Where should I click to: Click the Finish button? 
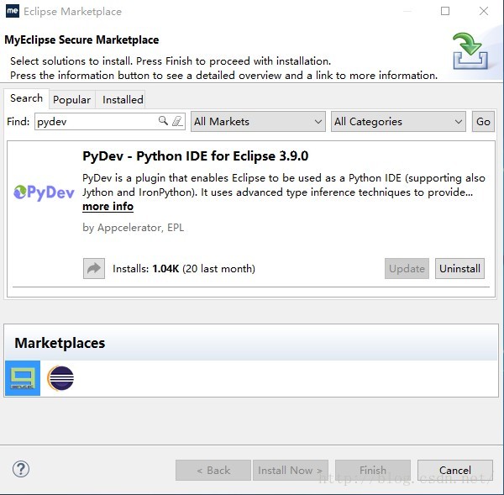(373, 471)
